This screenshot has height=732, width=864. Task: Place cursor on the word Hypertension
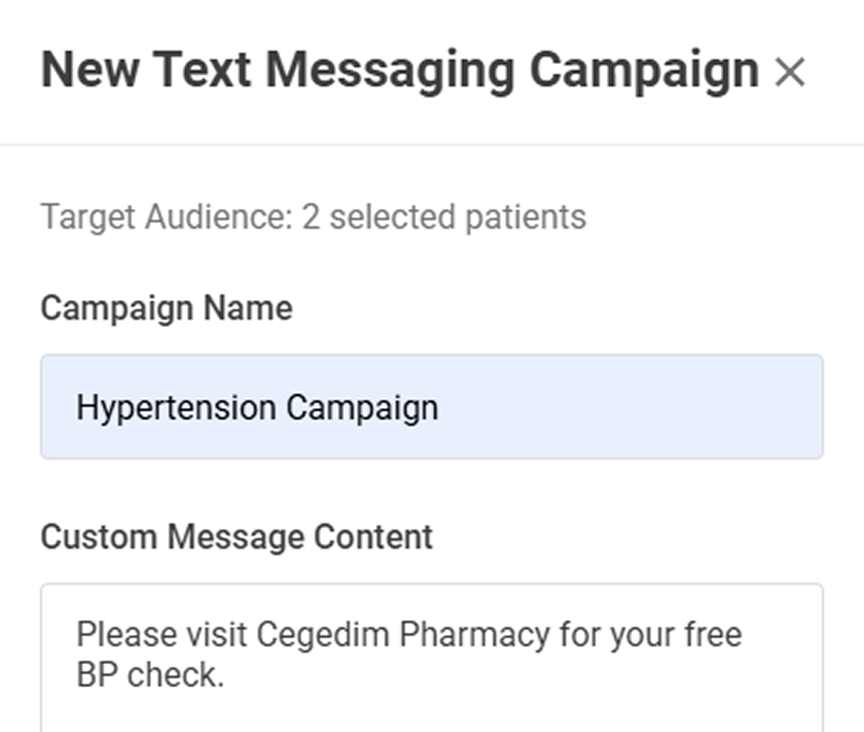coord(176,409)
